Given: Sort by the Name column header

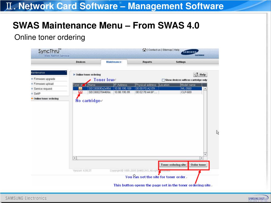Looking at the screenshot, I should point(101,85).
